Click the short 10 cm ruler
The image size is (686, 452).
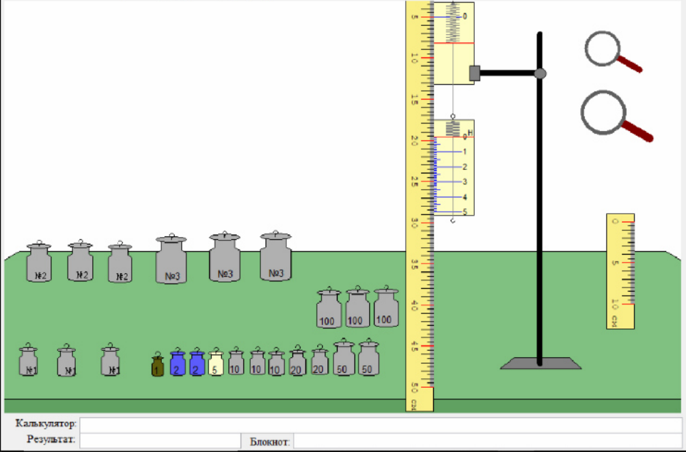620,271
